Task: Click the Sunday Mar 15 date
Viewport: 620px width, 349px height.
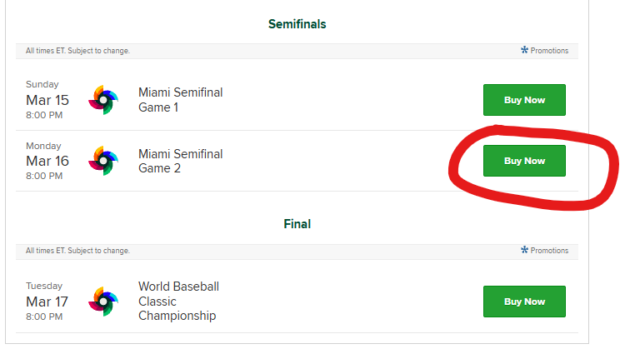Action: click(x=47, y=100)
